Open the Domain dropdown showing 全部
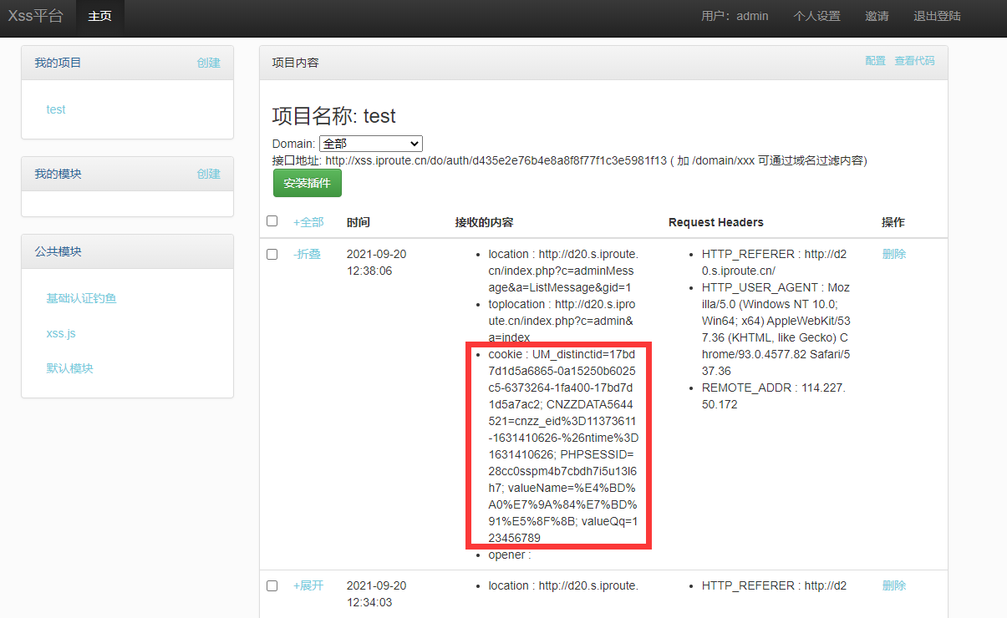Viewport: 1007px width, 618px height. click(370, 144)
